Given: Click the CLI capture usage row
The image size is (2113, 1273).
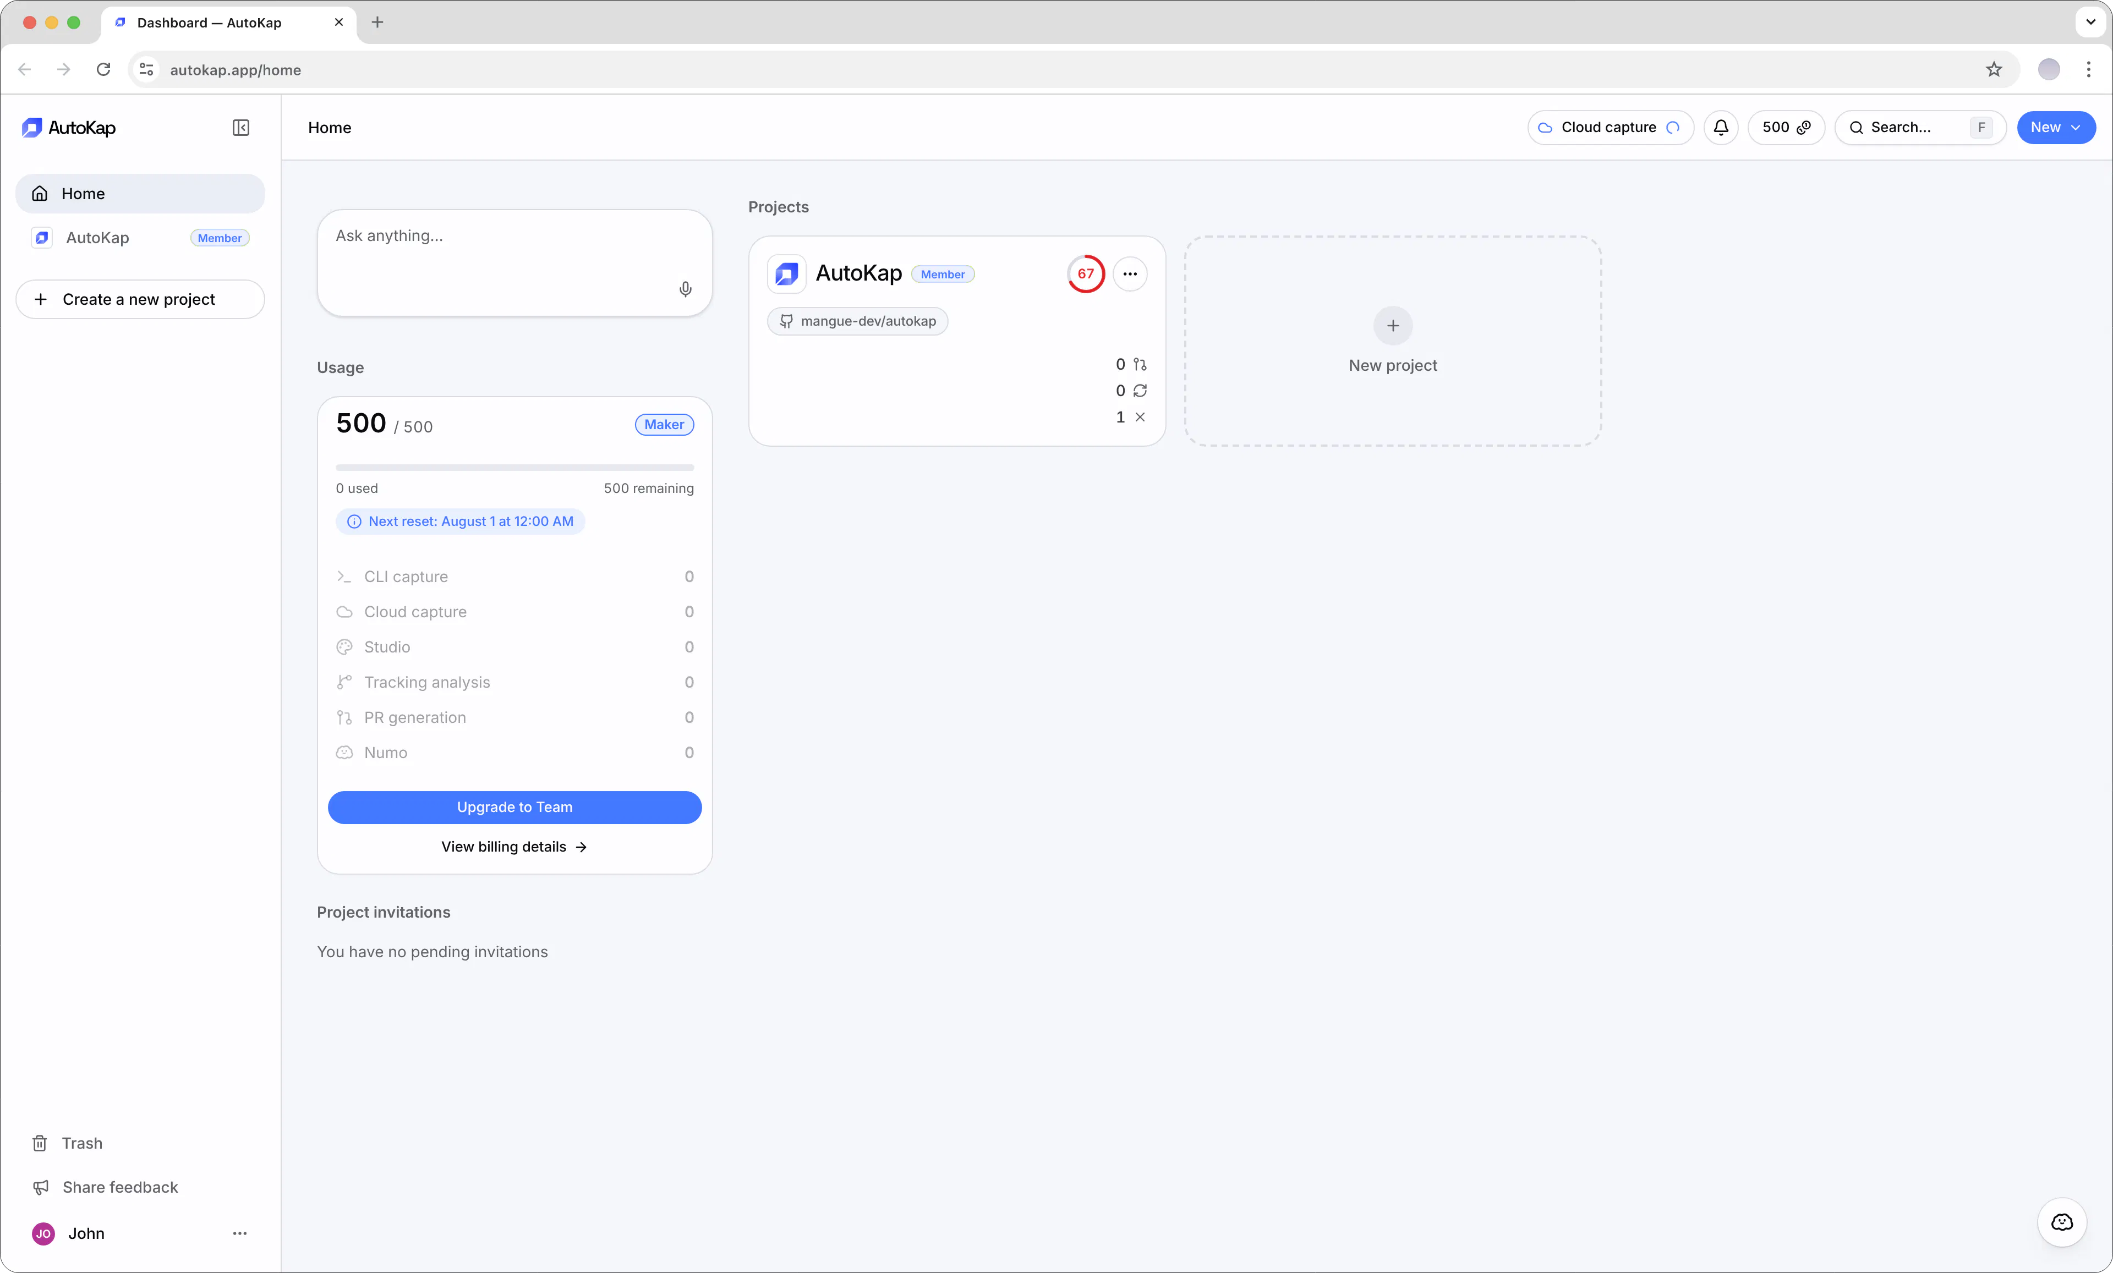Looking at the screenshot, I should [514, 577].
